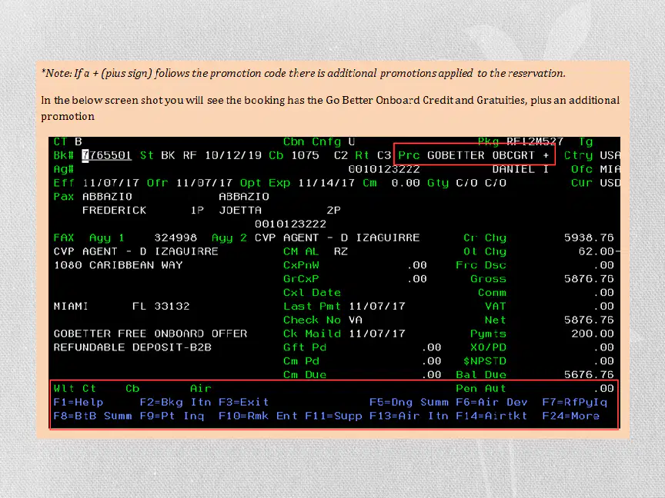Viewport: 665px width, 498px height.
Task: Select CM AL value RZ
Action: [x=341, y=251]
